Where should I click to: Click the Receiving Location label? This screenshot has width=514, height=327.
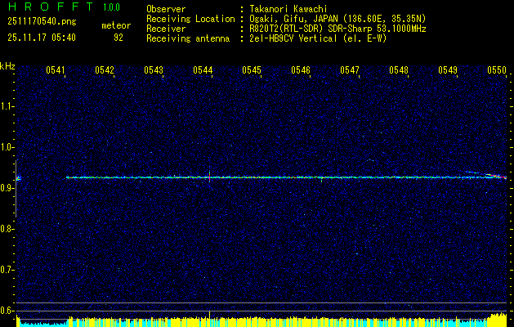[x=190, y=19]
